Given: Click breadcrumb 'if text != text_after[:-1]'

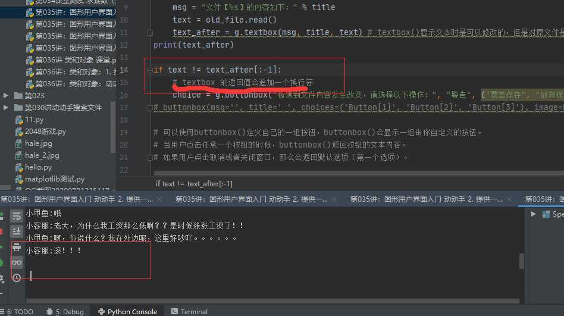Looking at the screenshot, I should click(x=194, y=183).
